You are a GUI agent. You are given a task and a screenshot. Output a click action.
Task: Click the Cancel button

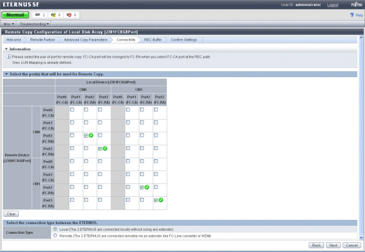[352, 245]
